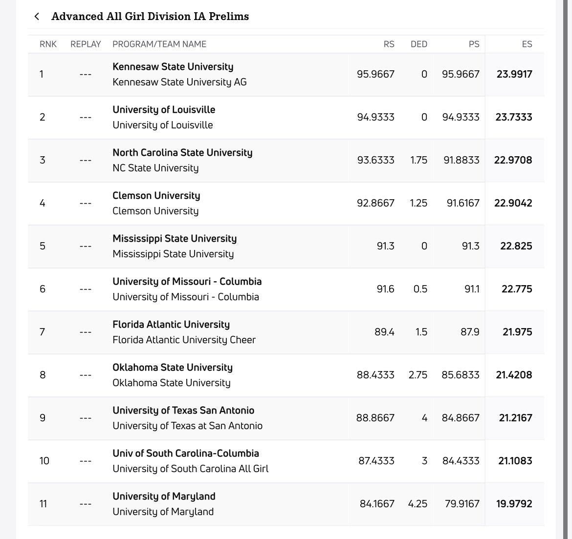
Task: Click the PS column header
Action: 474,44
